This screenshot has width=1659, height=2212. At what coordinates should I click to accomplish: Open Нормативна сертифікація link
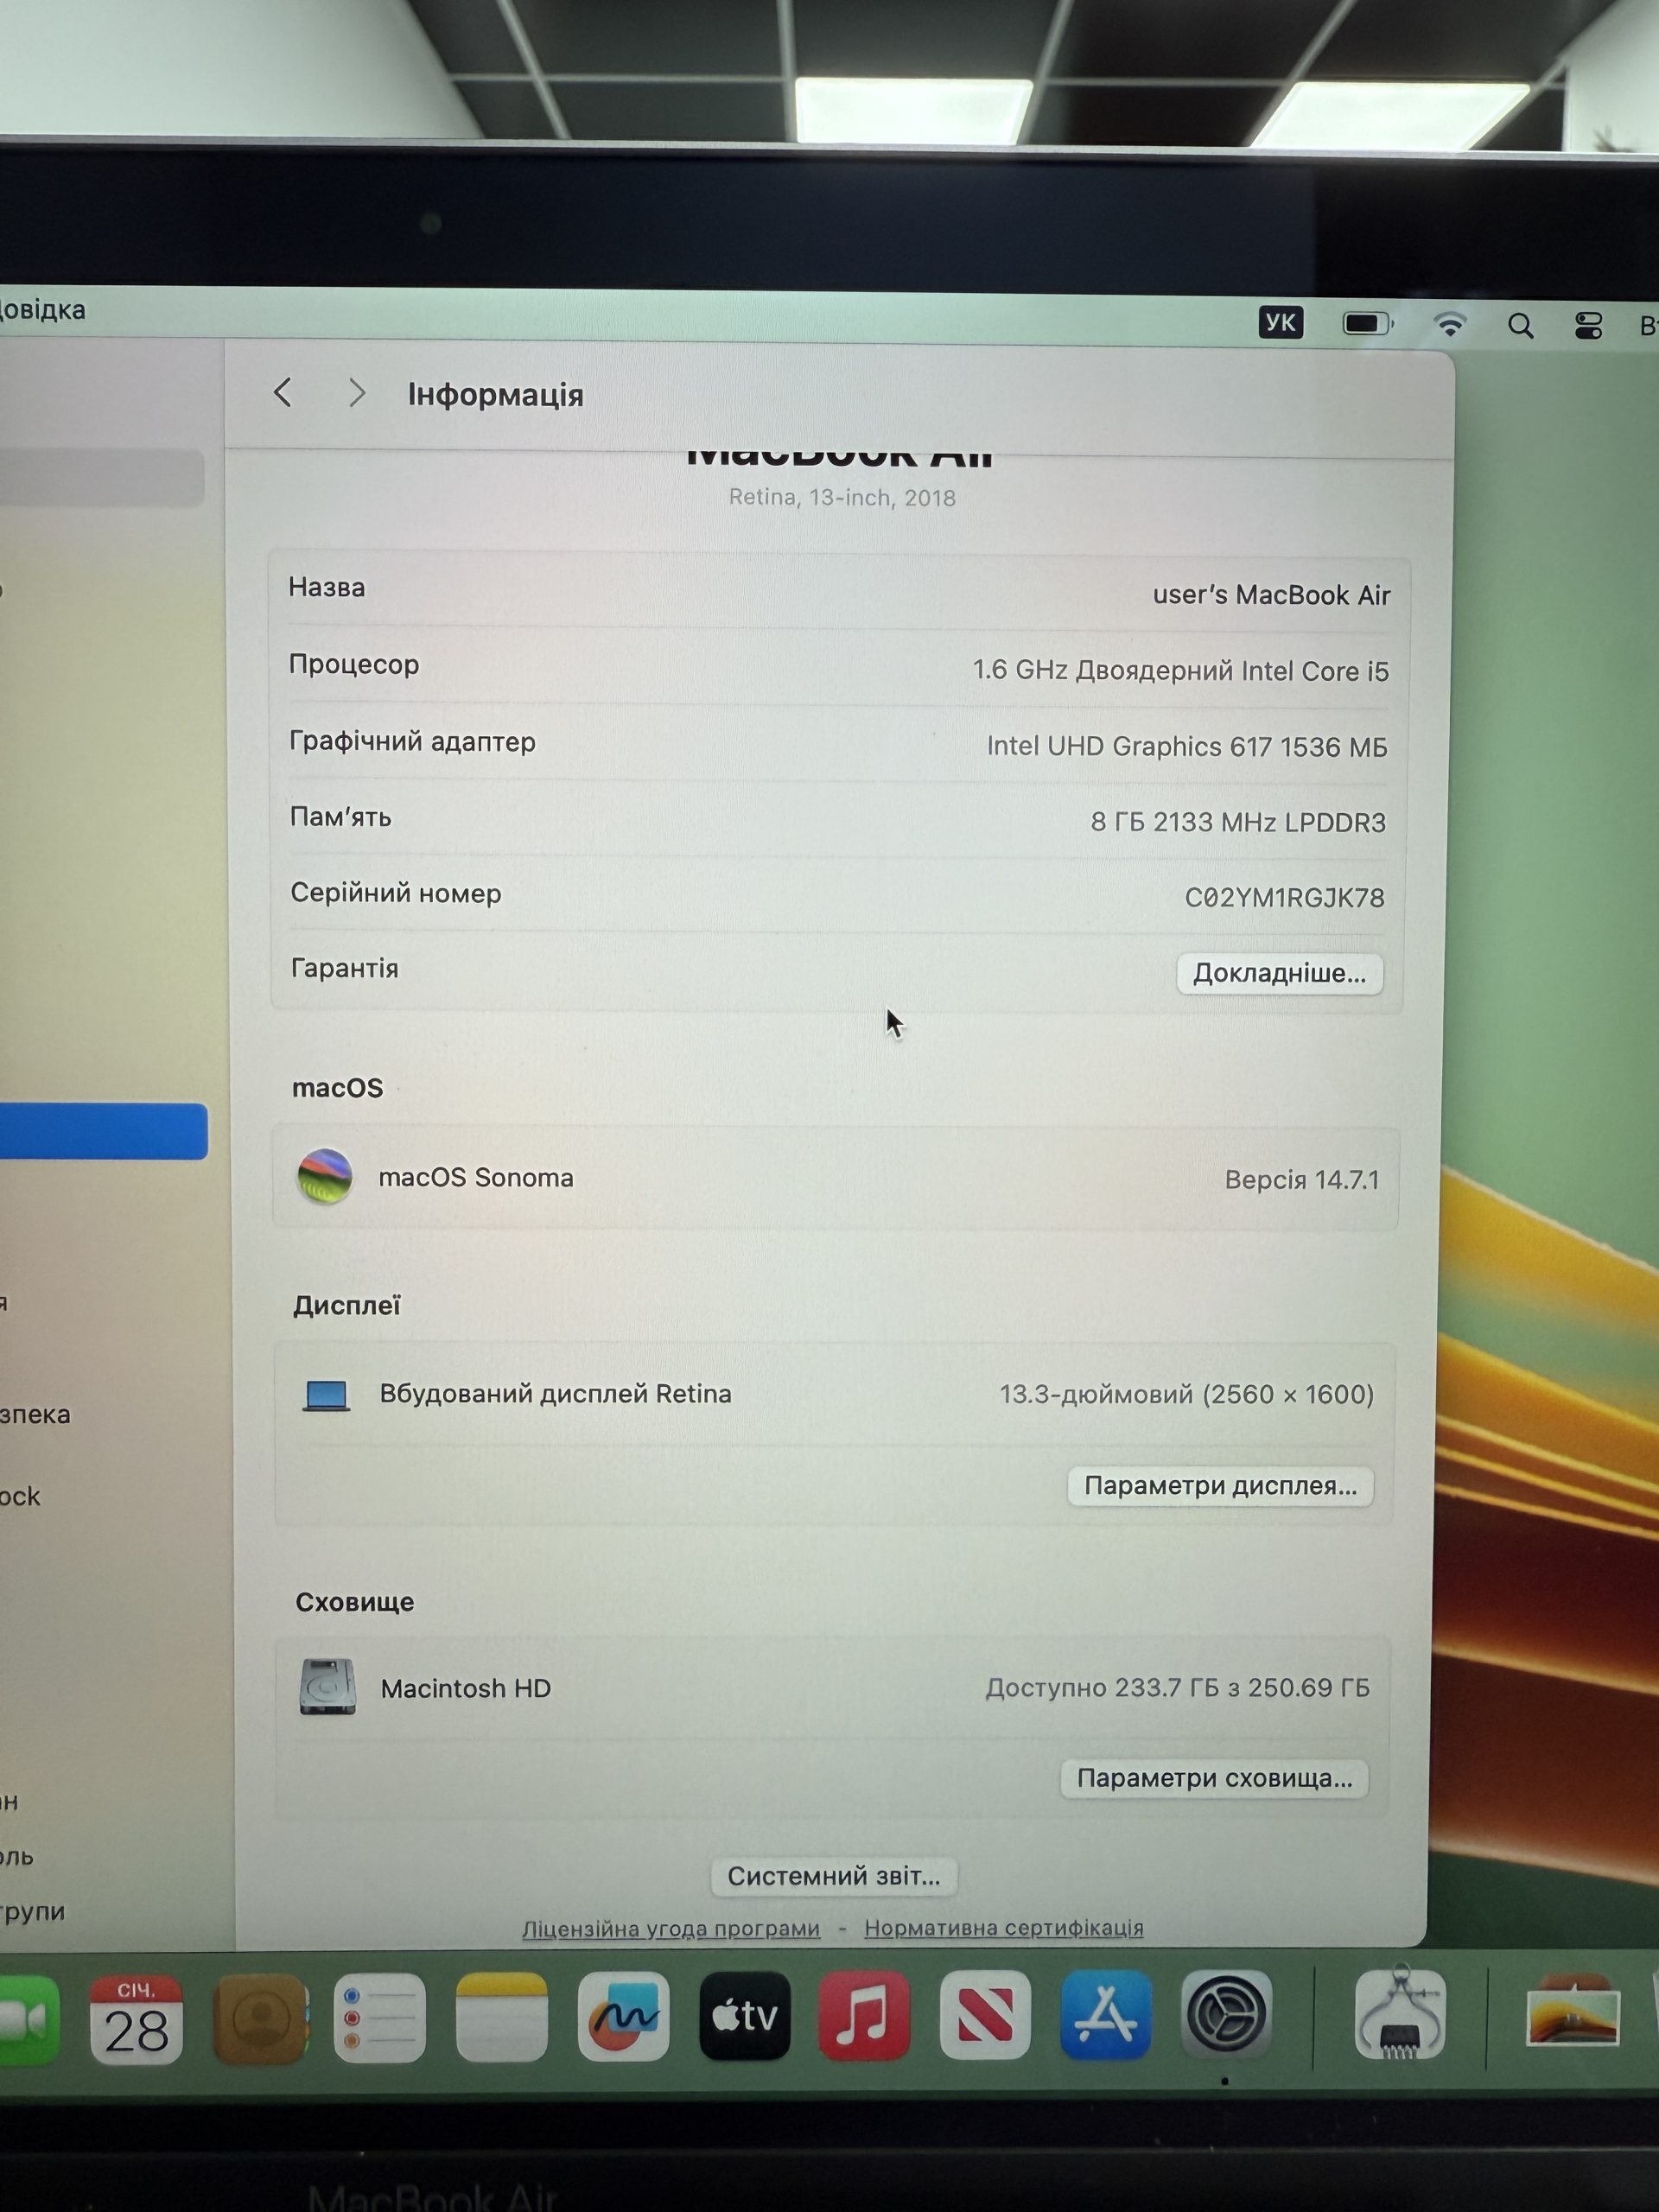click(x=1004, y=1928)
